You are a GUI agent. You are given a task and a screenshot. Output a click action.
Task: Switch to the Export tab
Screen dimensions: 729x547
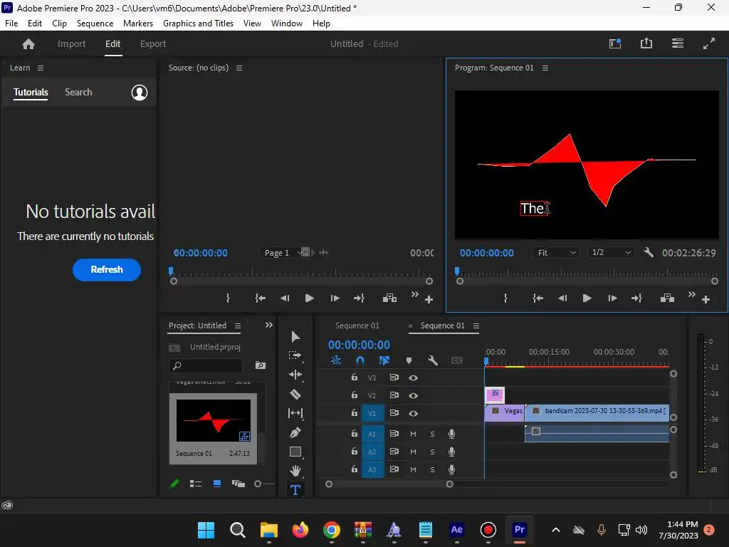pyautogui.click(x=153, y=43)
